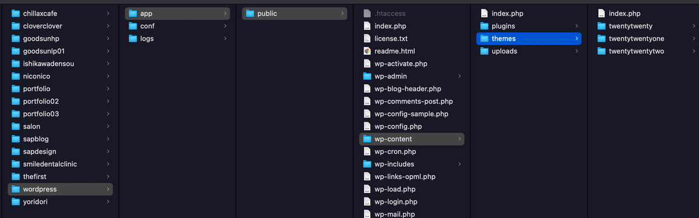
Task: Select the greyed .htaccess file icon
Action: click(367, 13)
